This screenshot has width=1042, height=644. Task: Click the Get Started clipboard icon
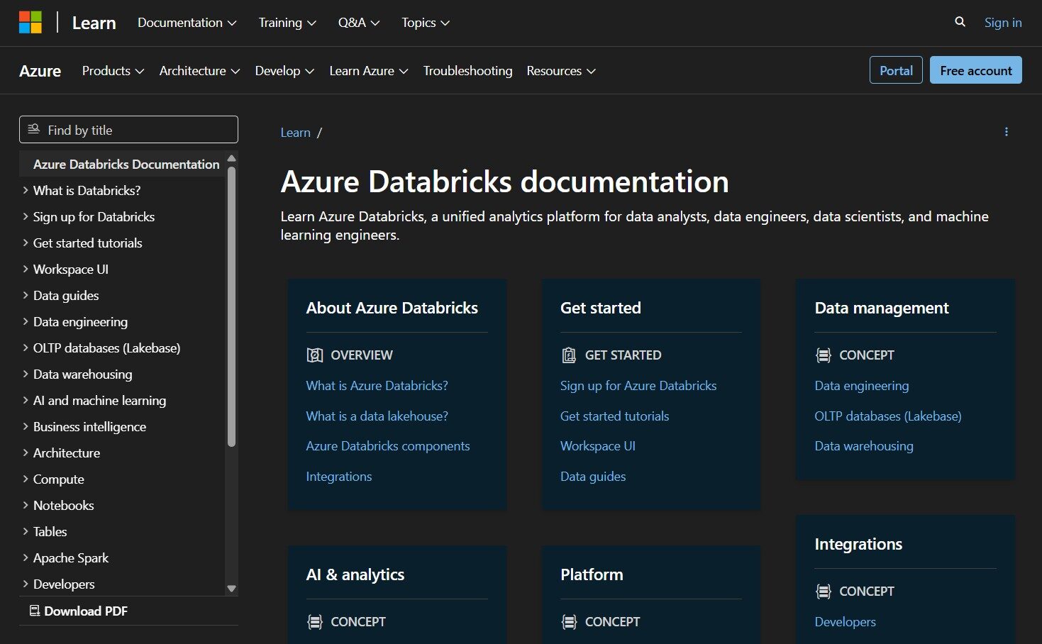tap(569, 355)
